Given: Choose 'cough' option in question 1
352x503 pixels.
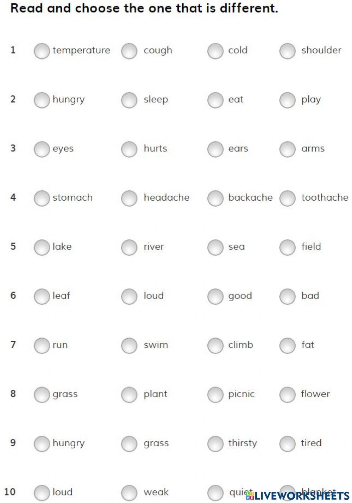Looking at the screenshot, I should coord(129,51).
